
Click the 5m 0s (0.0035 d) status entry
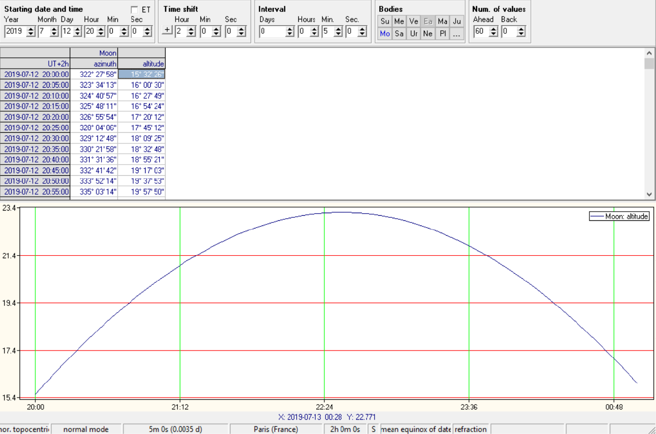pos(175,429)
